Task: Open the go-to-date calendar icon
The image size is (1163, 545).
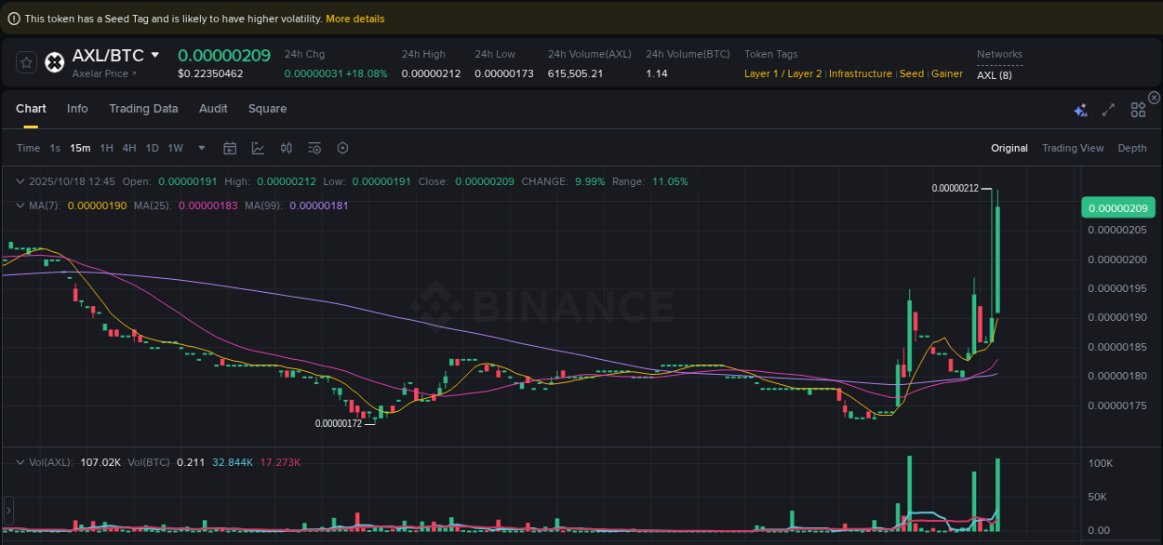Action: (230, 148)
